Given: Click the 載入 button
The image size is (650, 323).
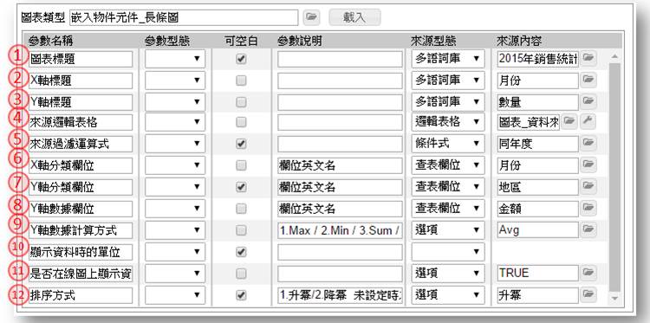Looking at the screenshot, I should point(354,17).
